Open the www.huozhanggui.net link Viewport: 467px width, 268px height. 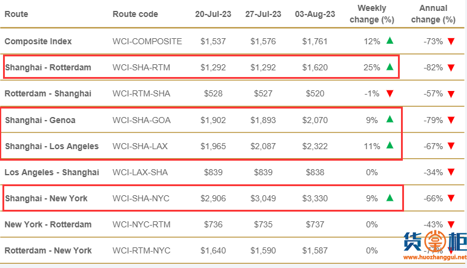pyautogui.click(x=435, y=257)
